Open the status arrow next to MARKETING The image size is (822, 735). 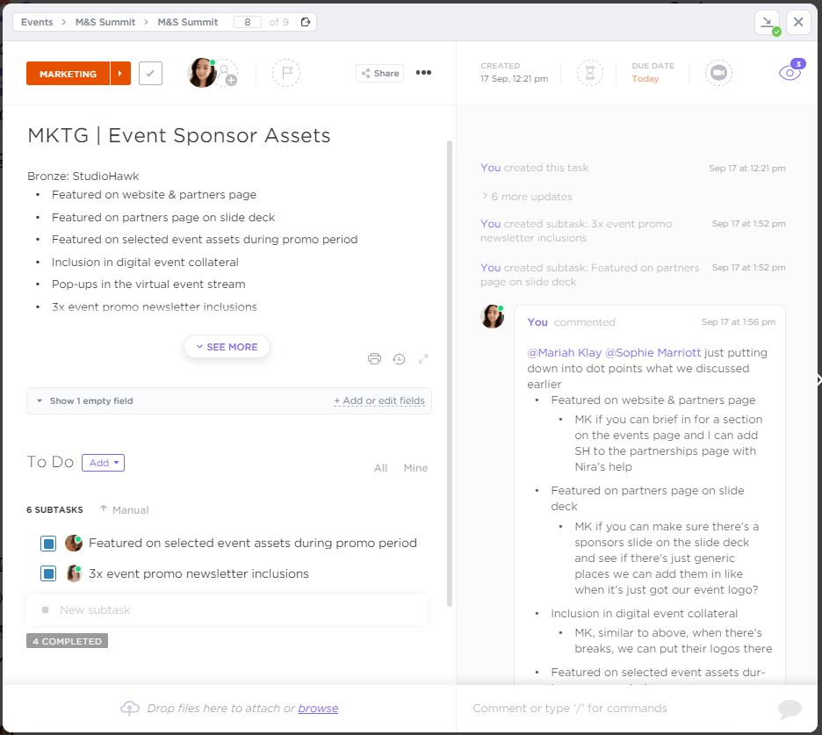(x=120, y=74)
